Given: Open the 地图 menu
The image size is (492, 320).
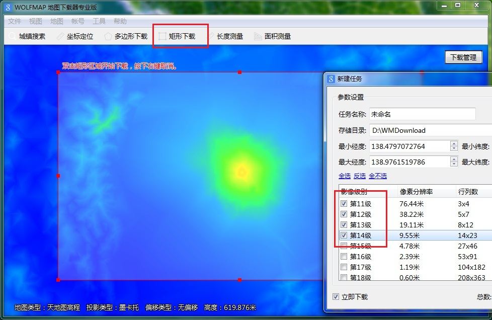Looking at the screenshot, I should tap(57, 21).
